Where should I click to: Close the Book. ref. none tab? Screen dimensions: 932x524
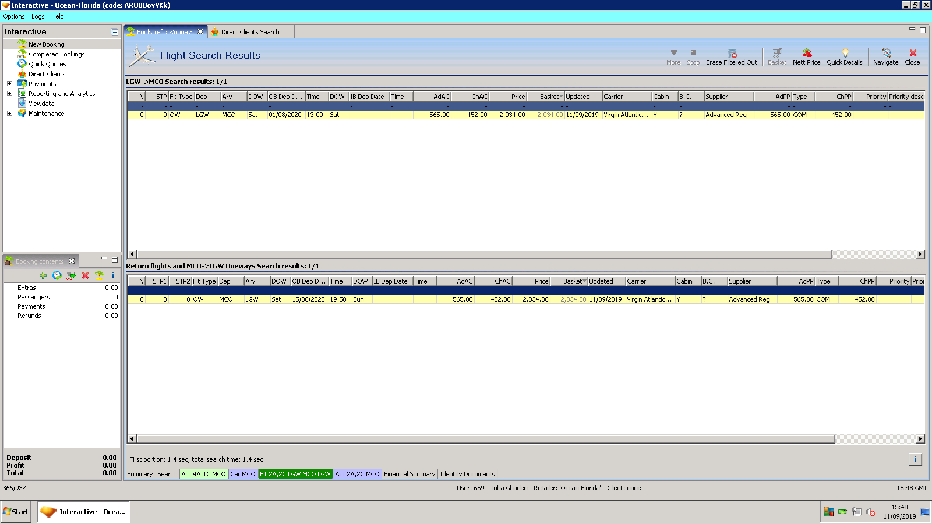pyautogui.click(x=200, y=32)
